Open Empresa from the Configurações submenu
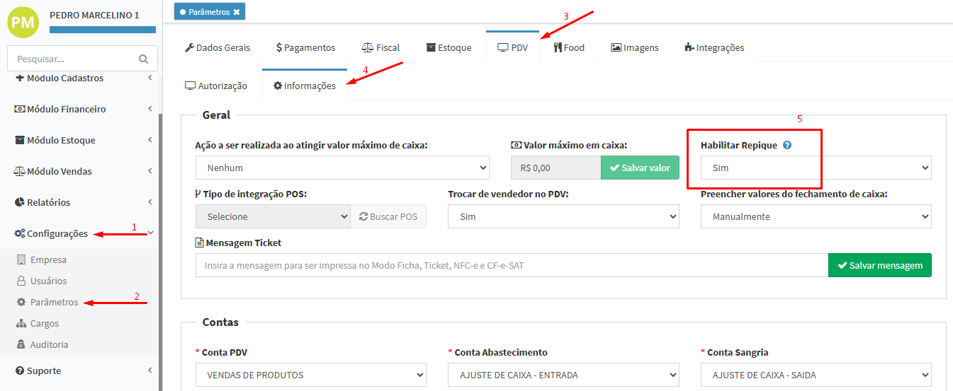 pyautogui.click(x=47, y=259)
